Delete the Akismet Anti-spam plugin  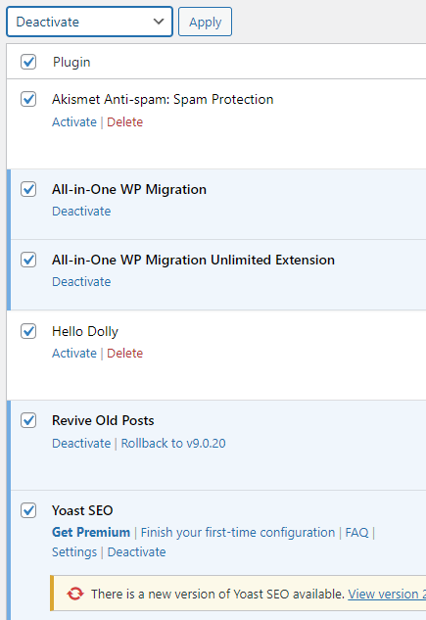(x=125, y=122)
